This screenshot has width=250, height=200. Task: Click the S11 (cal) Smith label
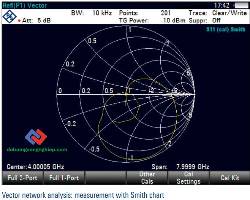pos(226,29)
